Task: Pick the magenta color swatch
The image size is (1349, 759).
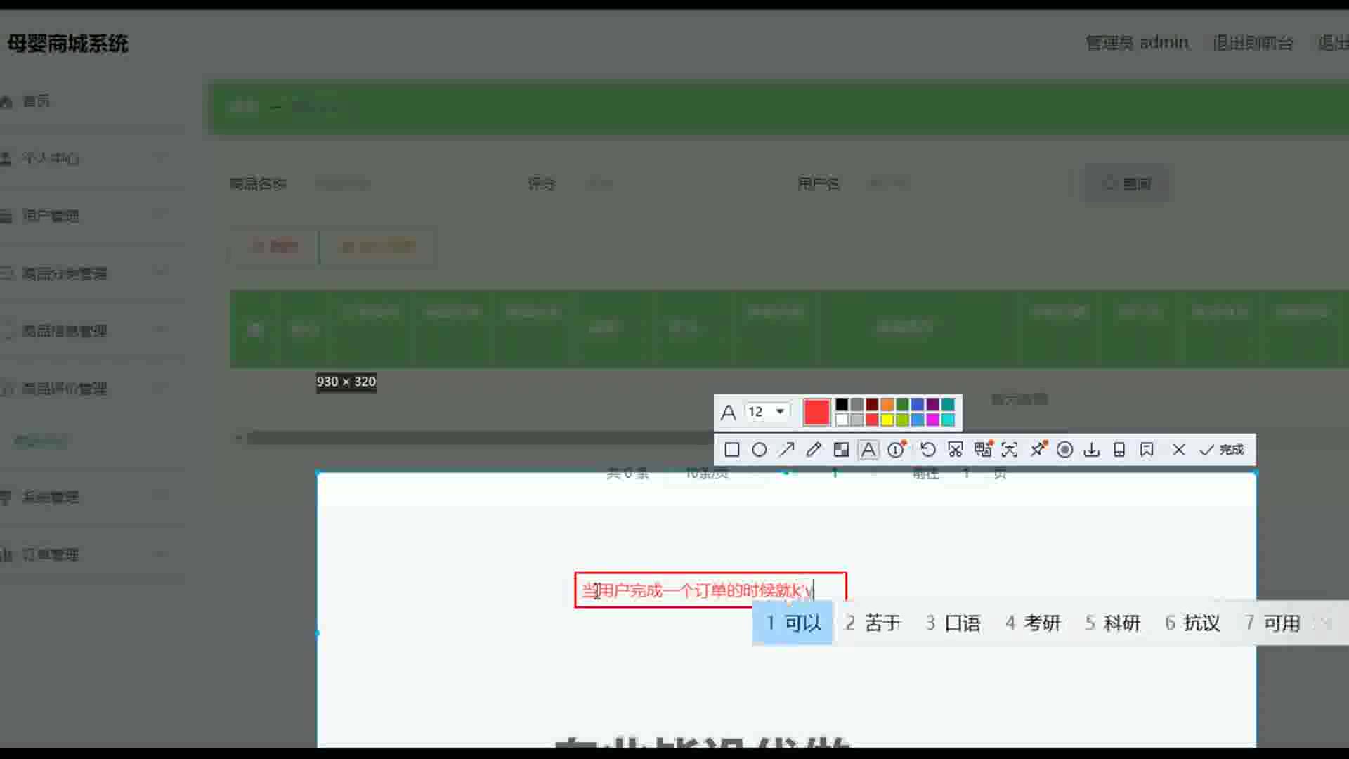Action: tap(932, 420)
